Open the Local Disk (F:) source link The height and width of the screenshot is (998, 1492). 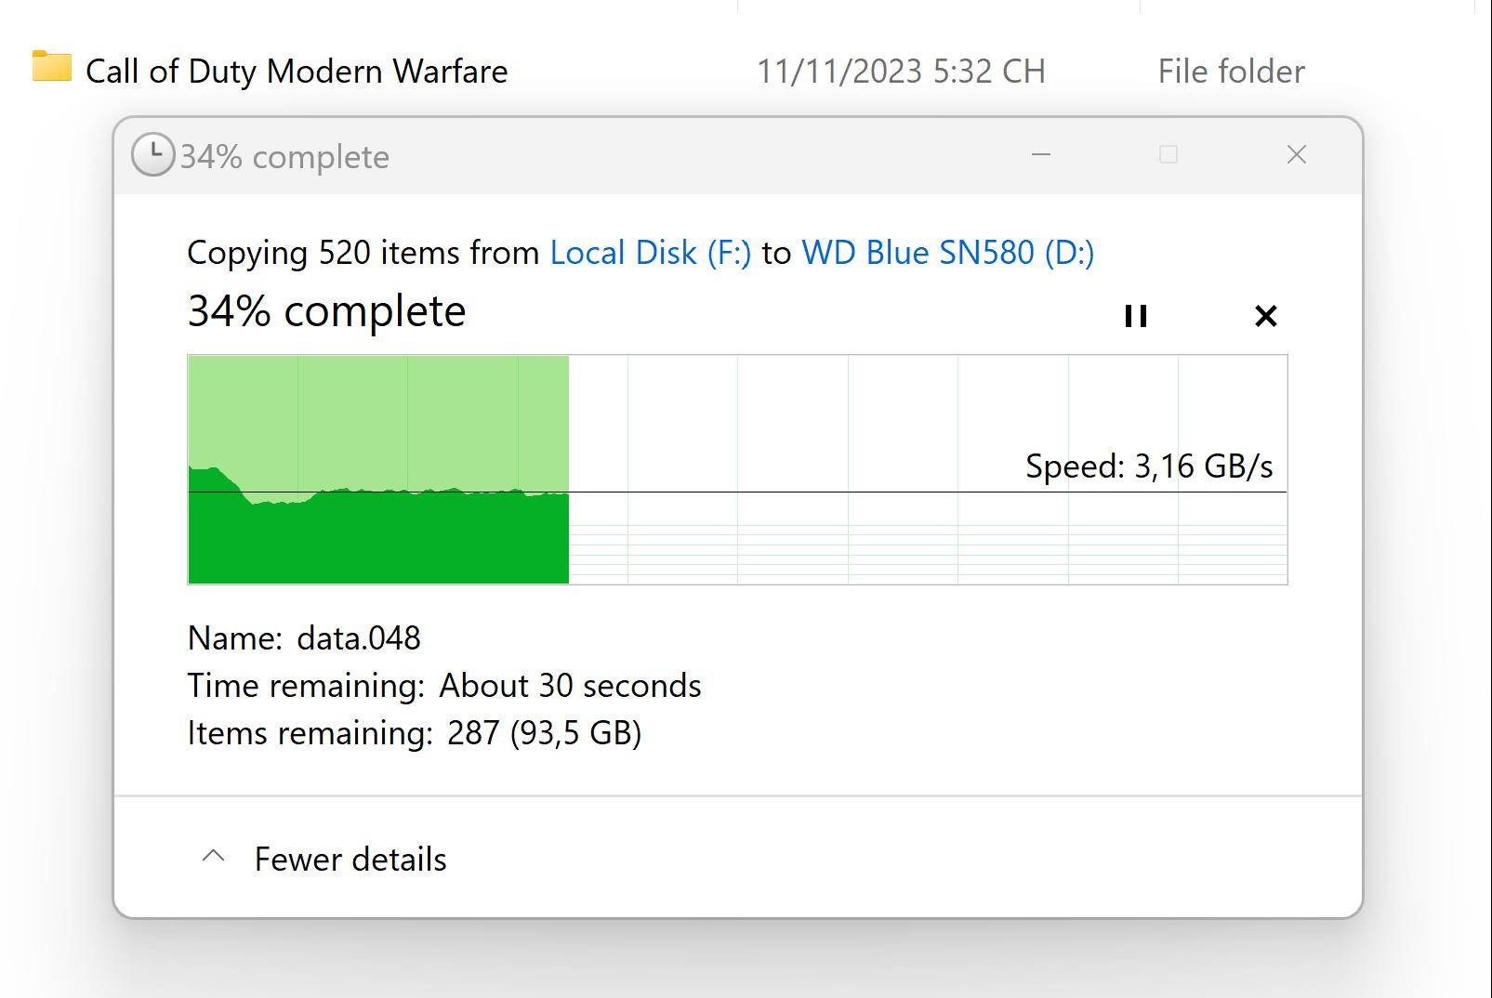(x=651, y=253)
